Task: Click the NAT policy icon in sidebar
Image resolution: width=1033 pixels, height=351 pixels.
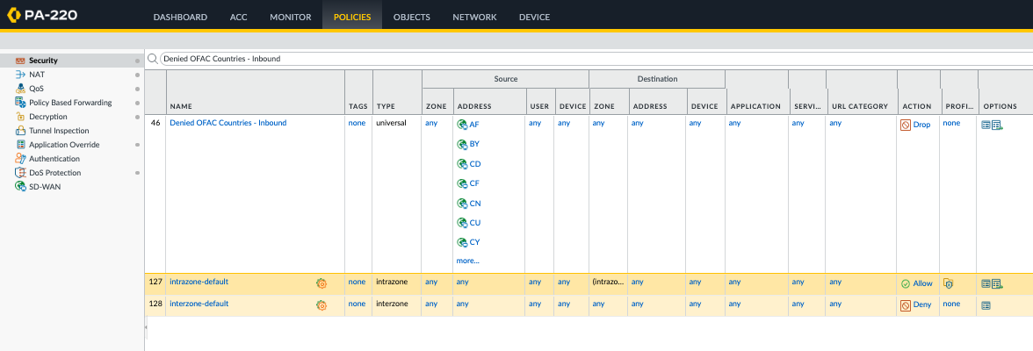Action: tap(20, 75)
